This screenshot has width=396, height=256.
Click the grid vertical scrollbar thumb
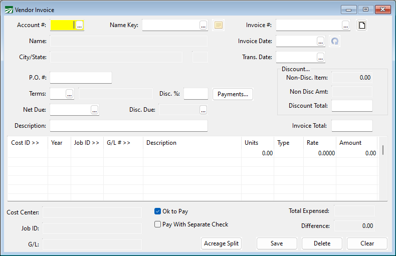tap(383, 150)
